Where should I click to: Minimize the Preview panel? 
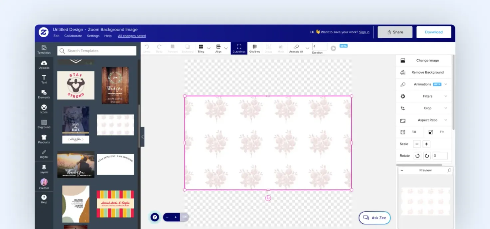pyautogui.click(x=402, y=170)
